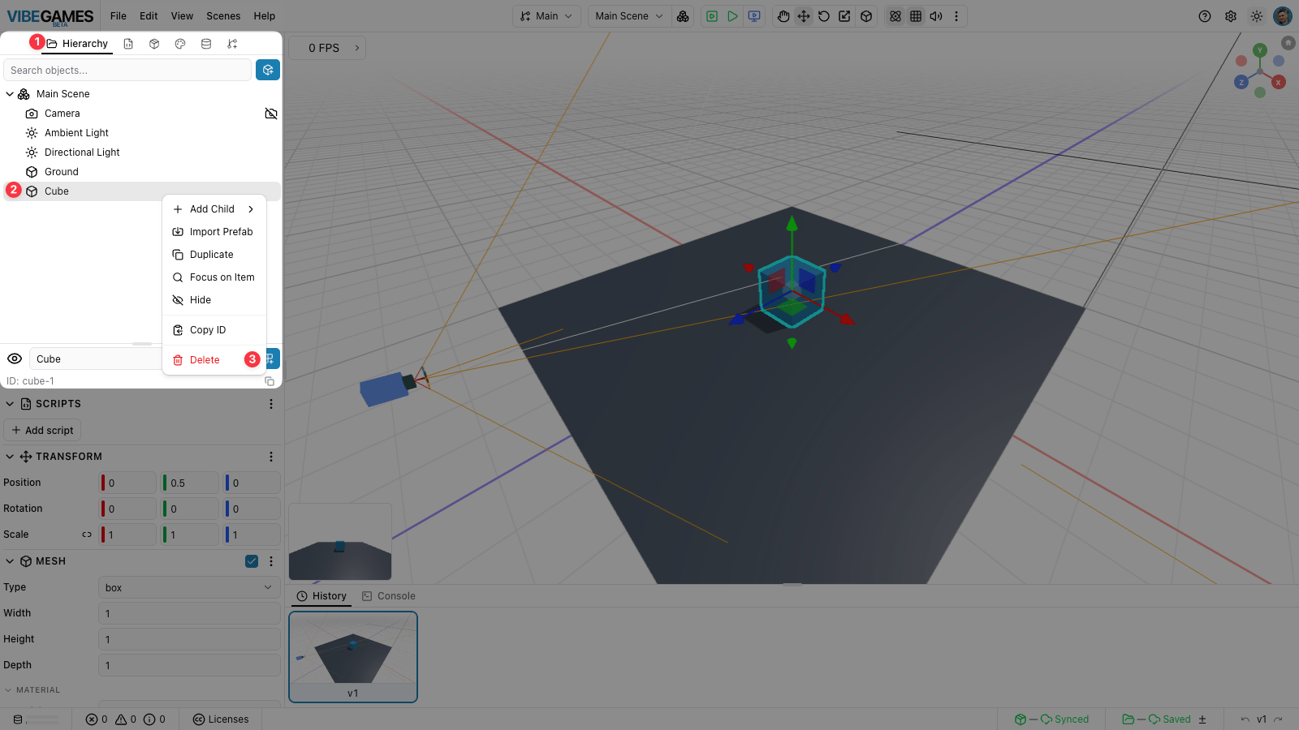Open the prefabs cube tab icon
The height and width of the screenshot is (730, 1299).
[154, 44]
